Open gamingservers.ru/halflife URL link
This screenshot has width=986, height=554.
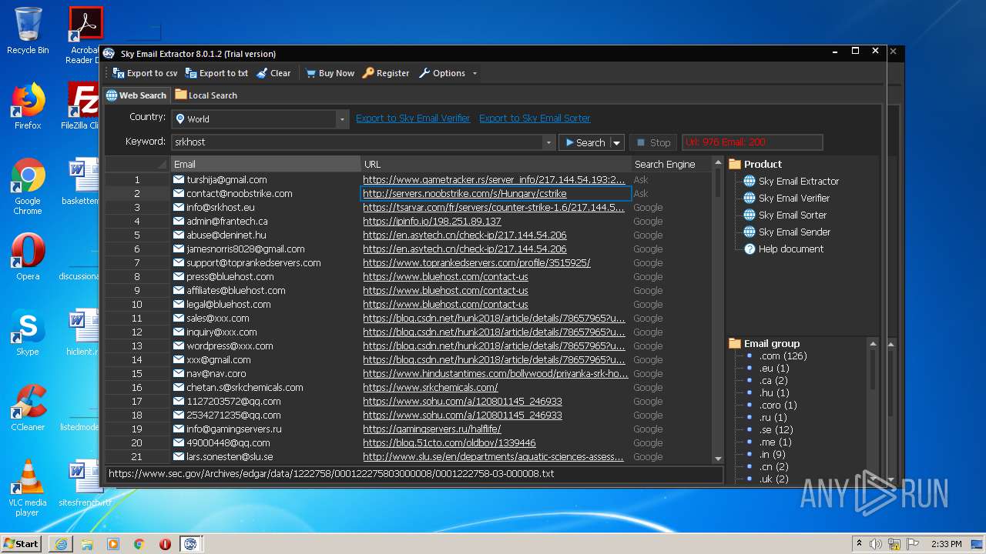432,429
